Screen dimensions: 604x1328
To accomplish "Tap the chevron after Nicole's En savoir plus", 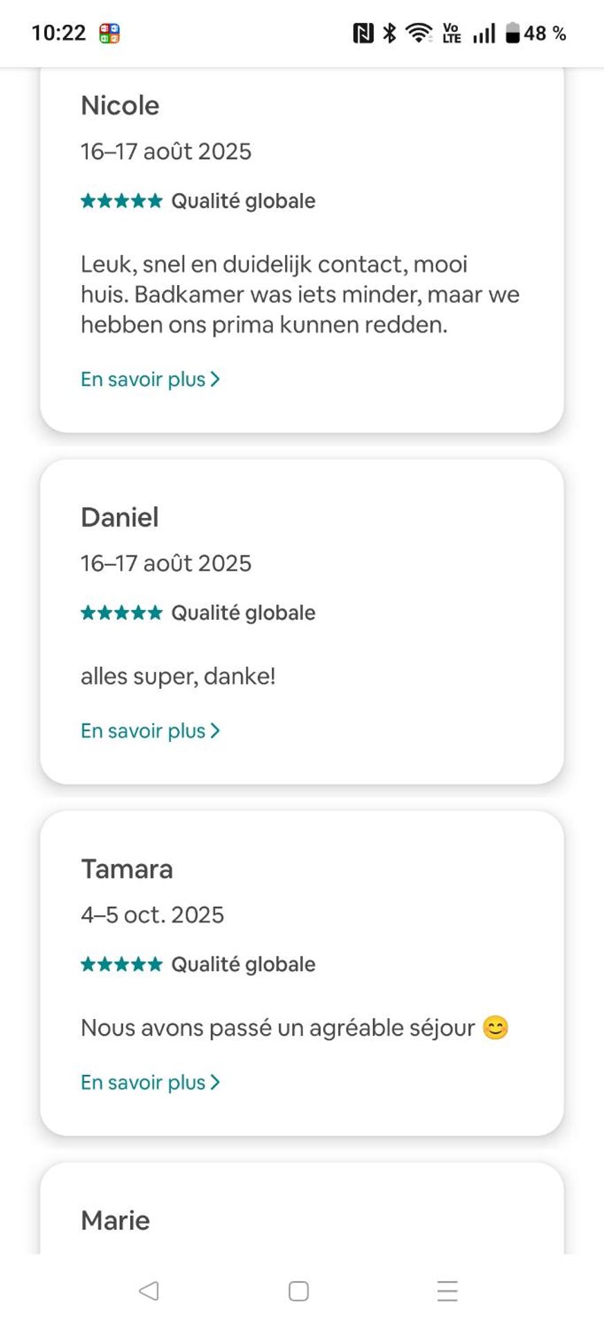I will [215, 379].
